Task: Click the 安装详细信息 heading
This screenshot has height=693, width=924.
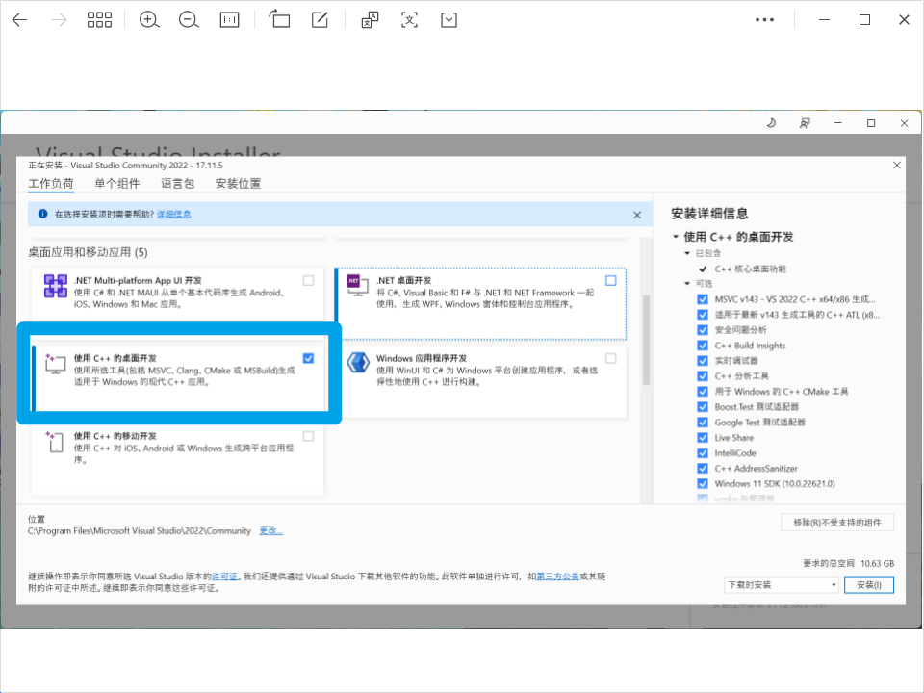Action: pos(709,214)
